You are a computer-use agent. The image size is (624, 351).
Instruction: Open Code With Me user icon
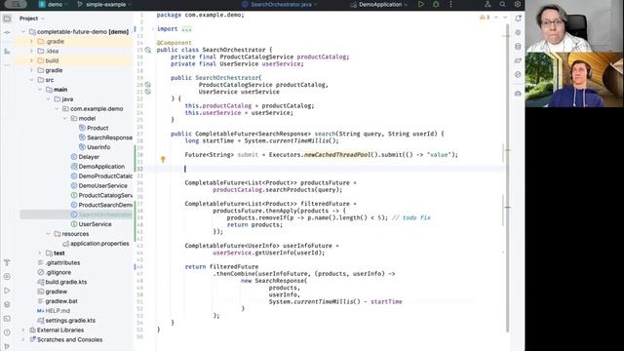click(487, 4)
